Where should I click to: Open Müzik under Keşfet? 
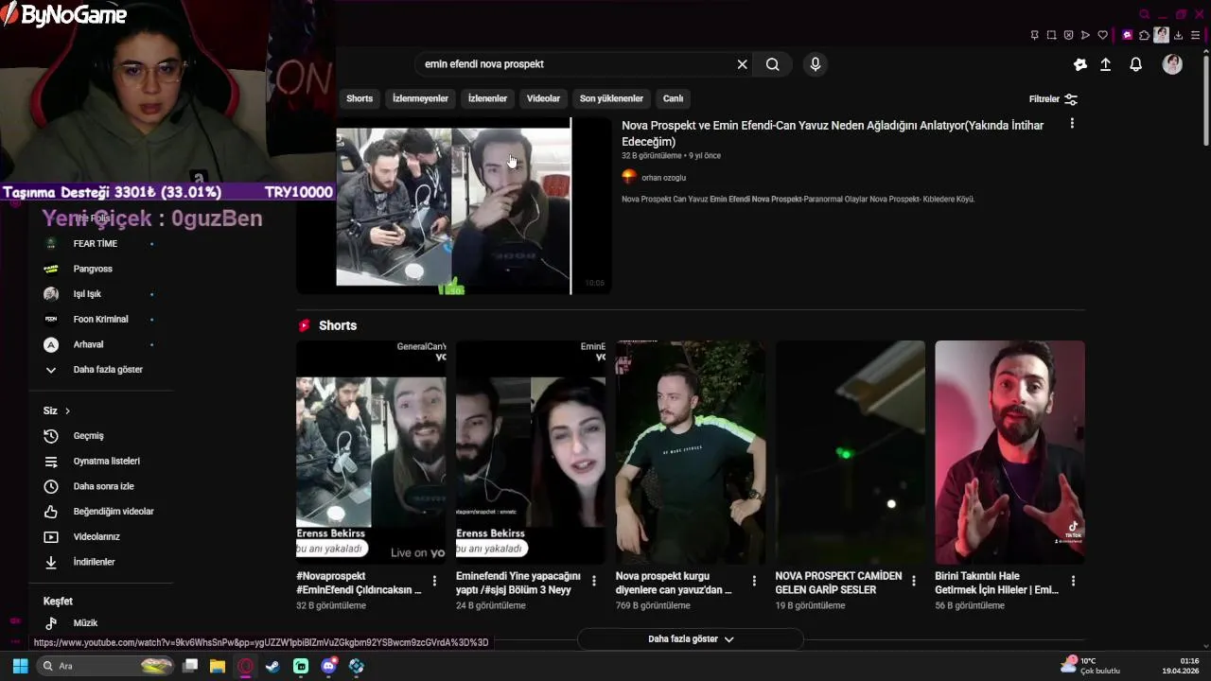pyautogui.click(x=100, y=623)
